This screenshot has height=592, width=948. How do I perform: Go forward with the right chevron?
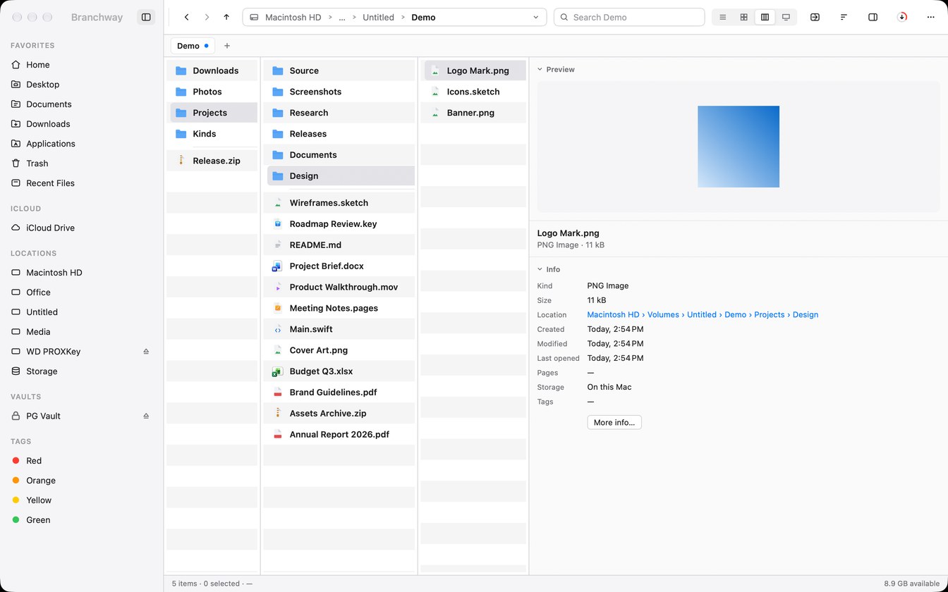(x=207, y=17)
